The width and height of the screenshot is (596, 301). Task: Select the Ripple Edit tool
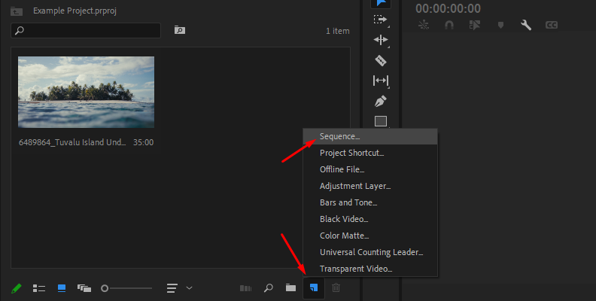point(381,40)
